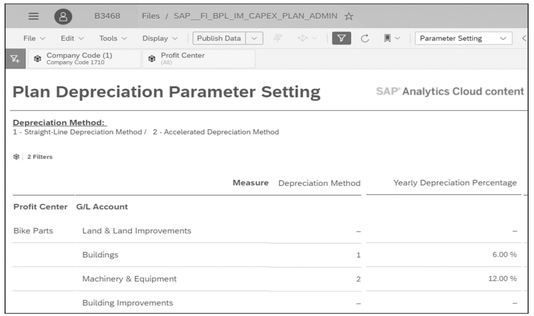The image size is (534, 316).
Task: Click the gear icon on Company Code filter
Action: point(38,58)
